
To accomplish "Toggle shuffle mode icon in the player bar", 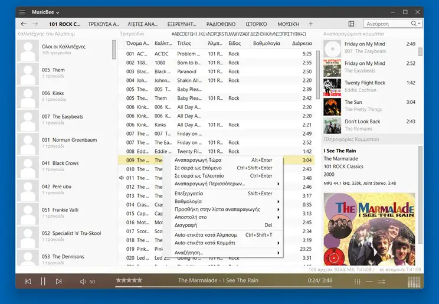I will click(x=381, y=282).
